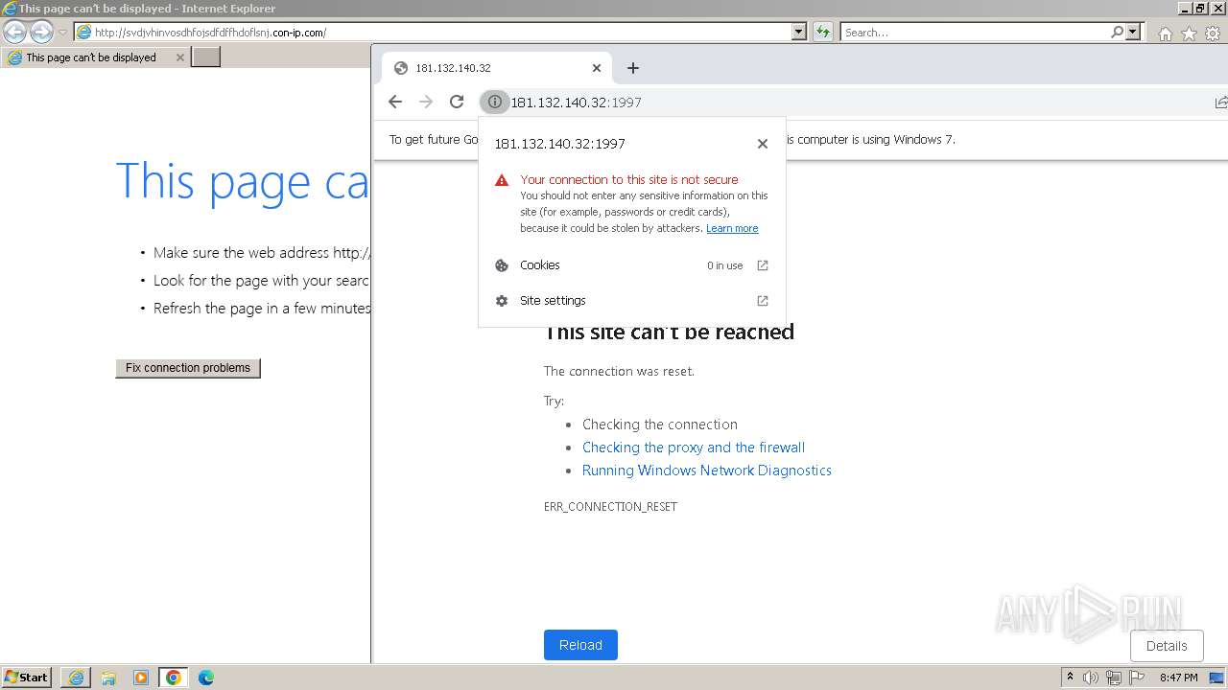Open Internet Explorer taskbar icon

76,678
